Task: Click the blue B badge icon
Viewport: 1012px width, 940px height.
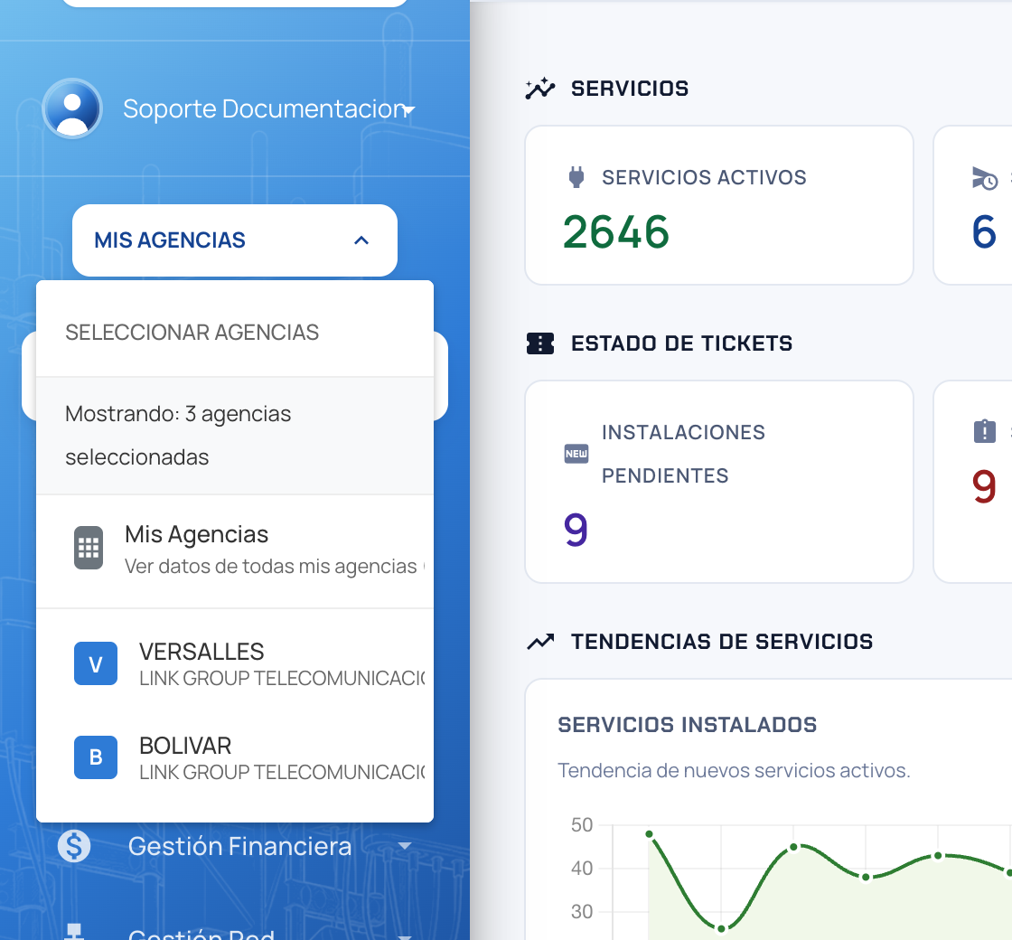Action: coord(96,757)
